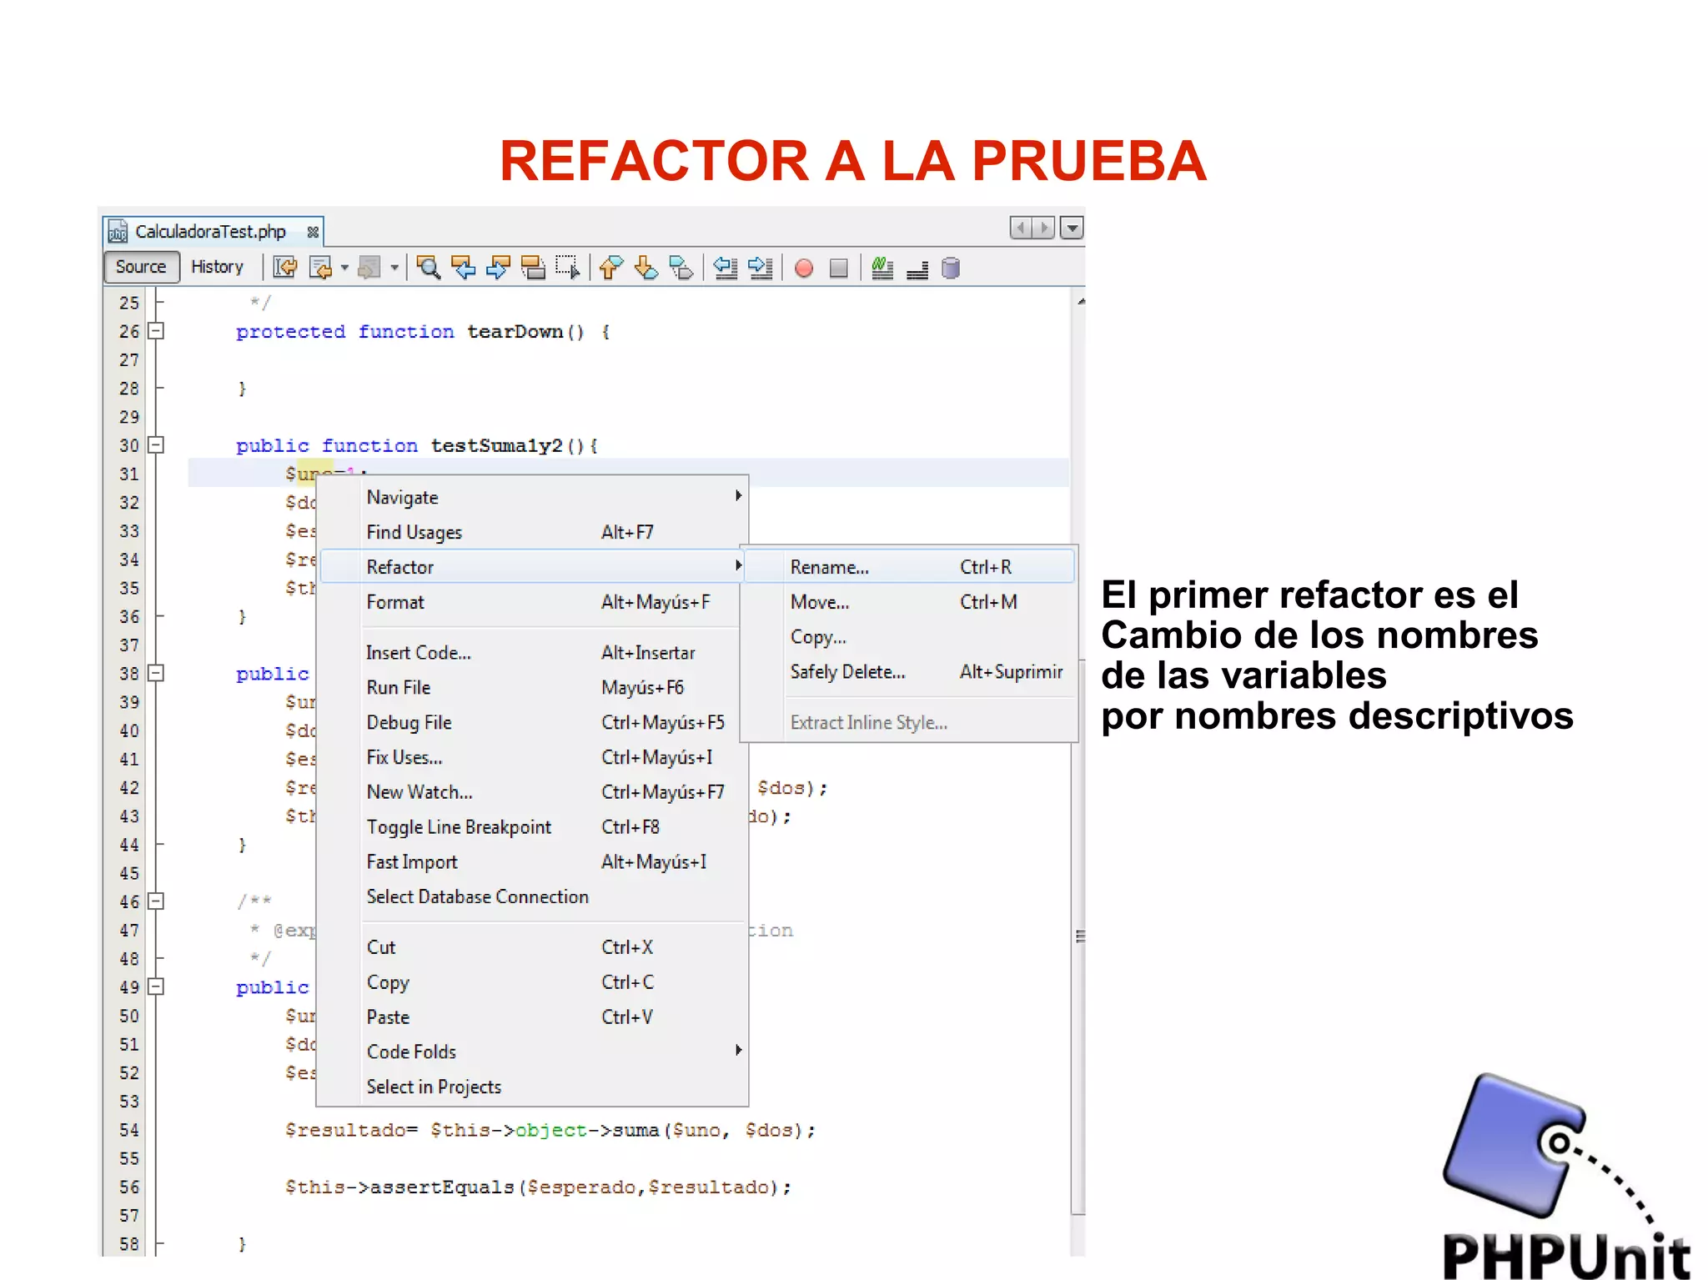Click the Back navigation icon
Screen dimensions: 1708x1280
point(320,268)
